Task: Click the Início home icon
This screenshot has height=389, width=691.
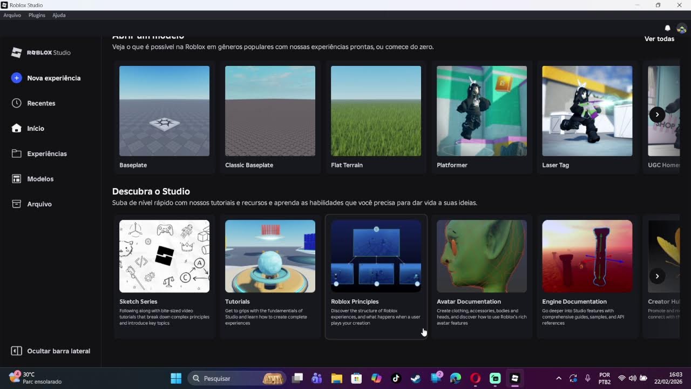Action: (17, 128)
